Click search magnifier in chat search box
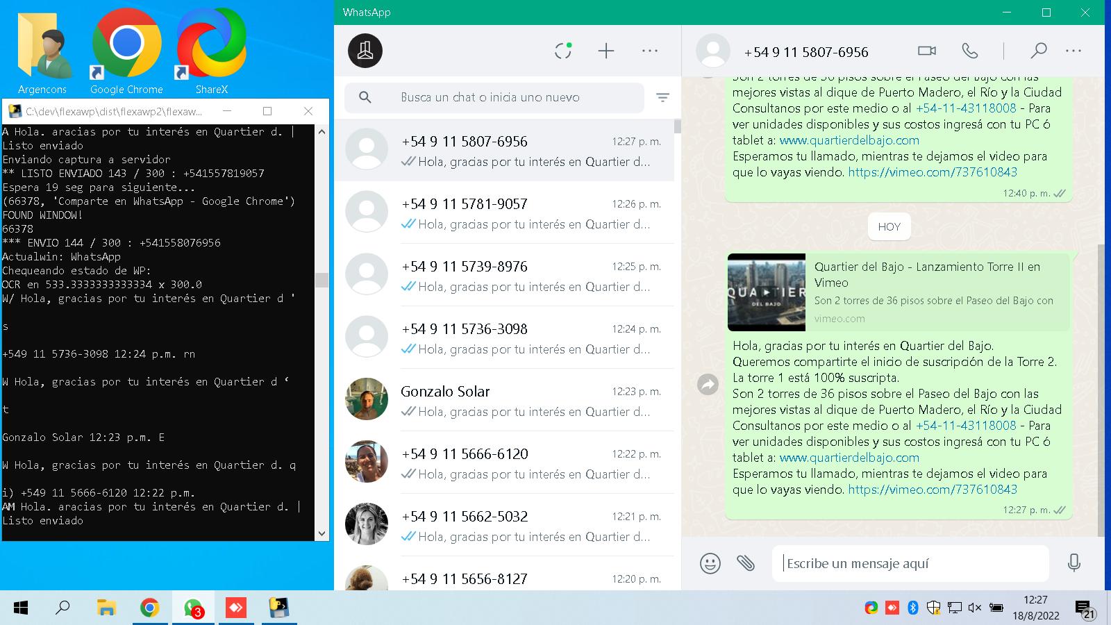 tap(365, 98)
